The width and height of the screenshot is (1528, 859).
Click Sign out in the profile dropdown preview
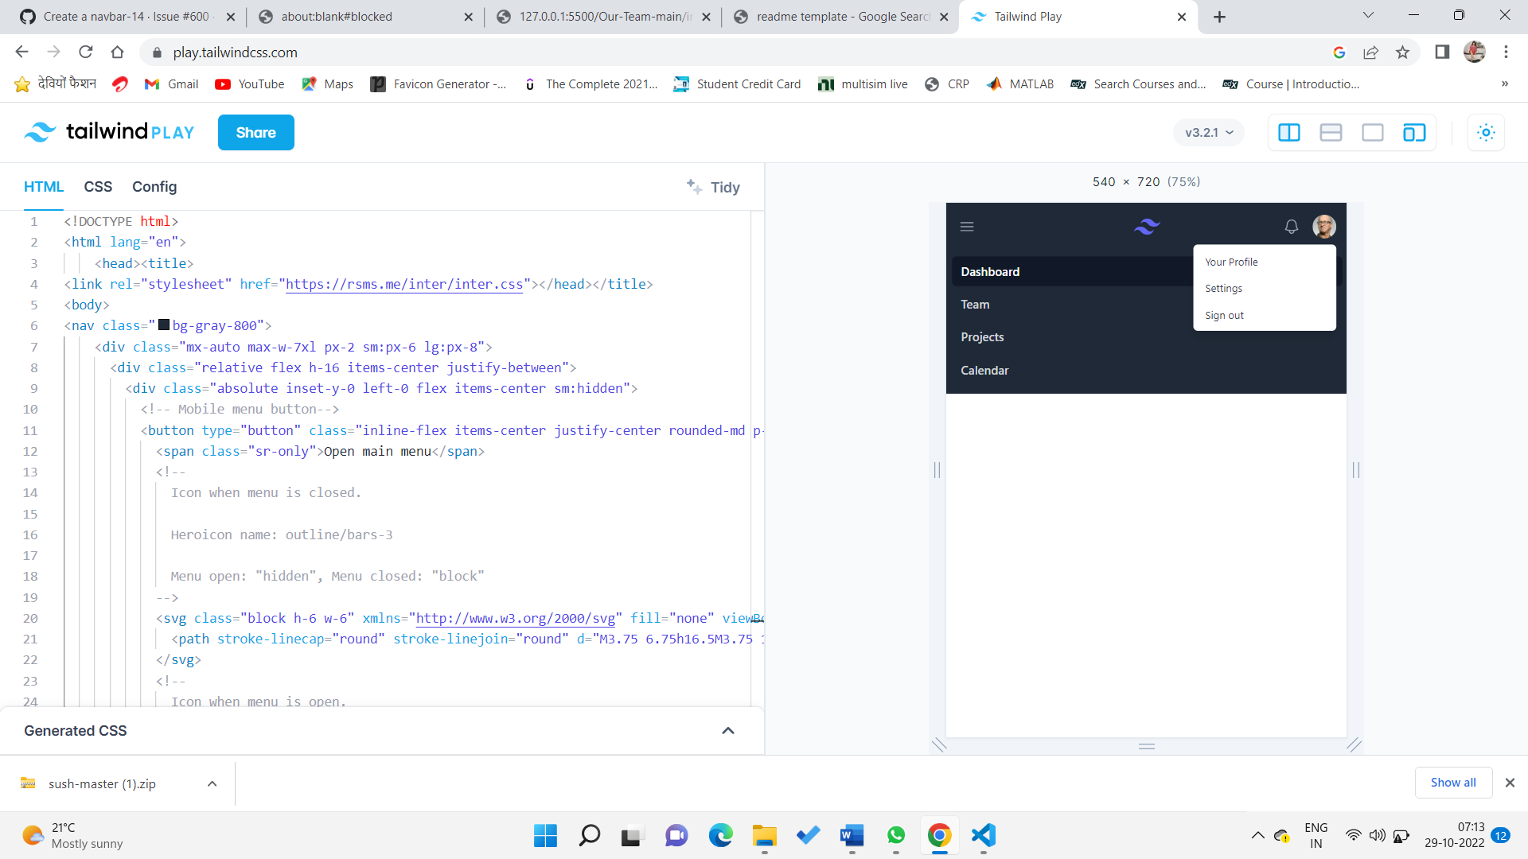(1224, 315)
